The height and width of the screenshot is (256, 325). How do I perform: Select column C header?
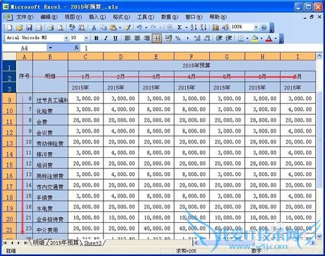[x=86, y=57]
